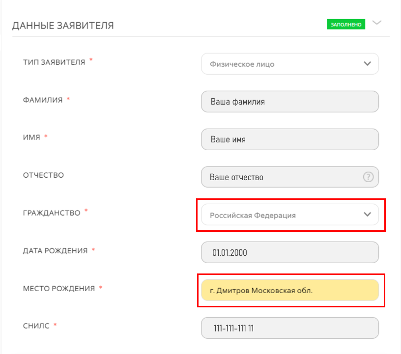Open the Физическое лицо applicant type dropdown

click(290, 64)
